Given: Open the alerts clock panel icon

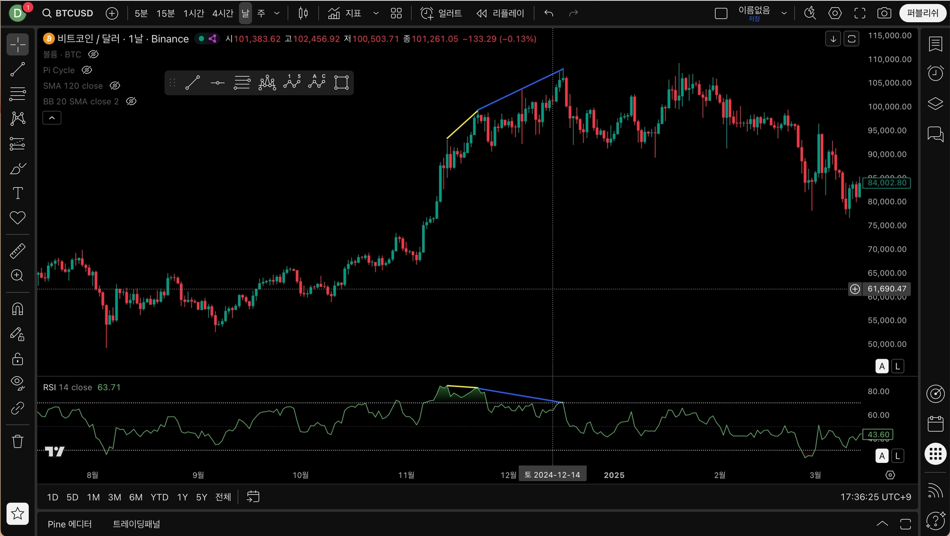Looking at the screenshot, I should coord(935,74).
